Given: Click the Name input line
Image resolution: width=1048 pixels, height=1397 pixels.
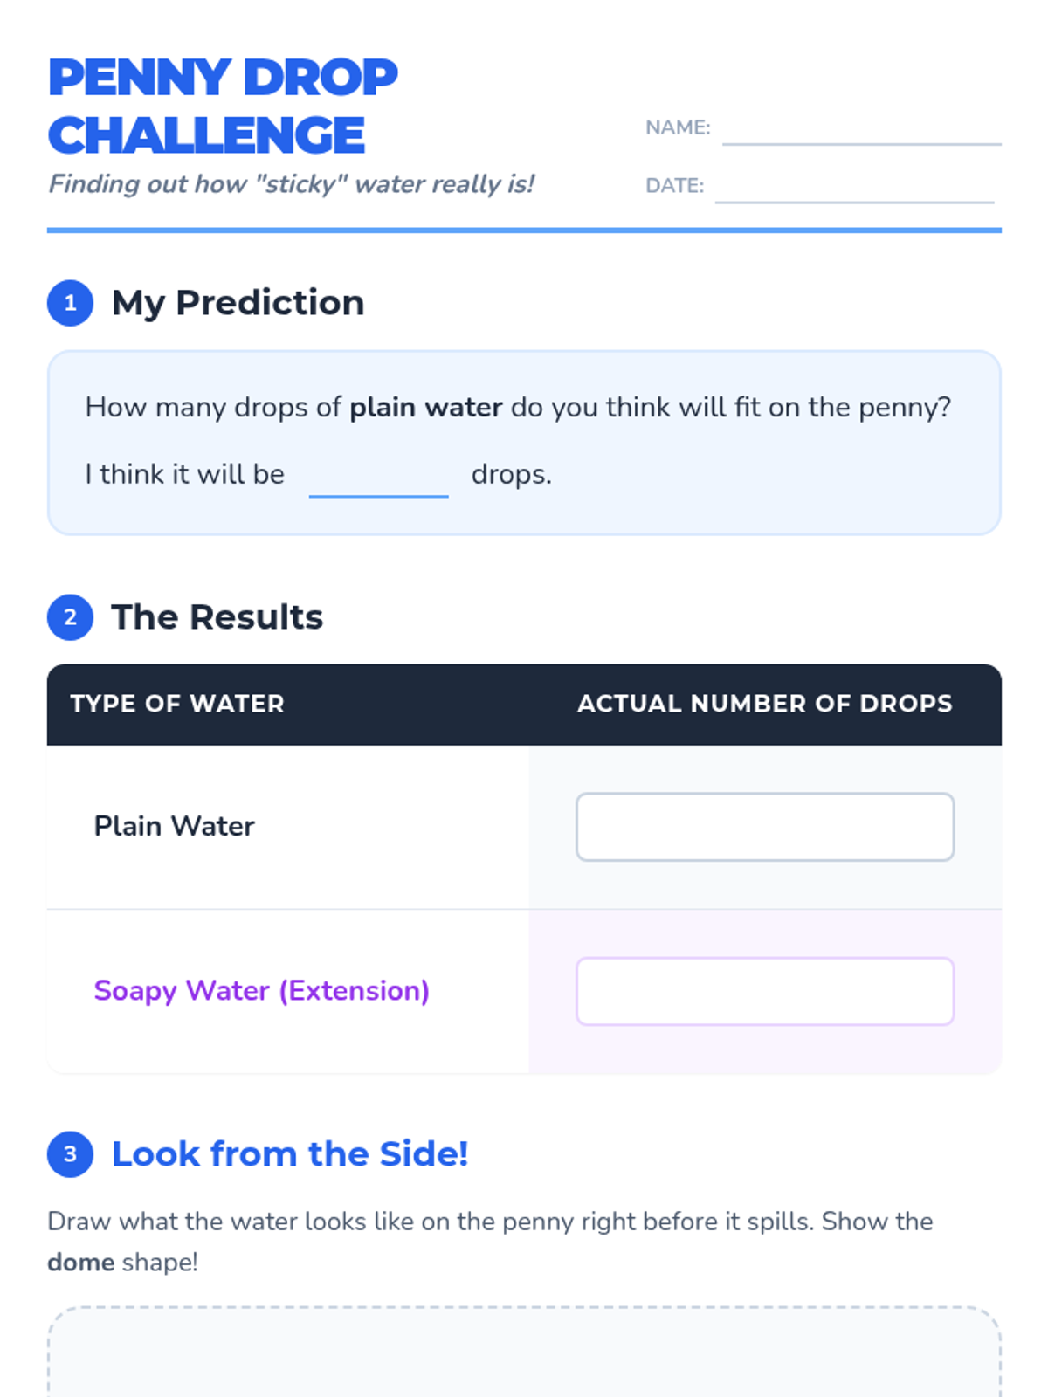Looking at the screenshot, I should 861,131.
